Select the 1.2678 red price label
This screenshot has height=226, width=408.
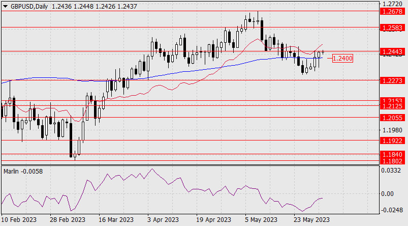393,11
